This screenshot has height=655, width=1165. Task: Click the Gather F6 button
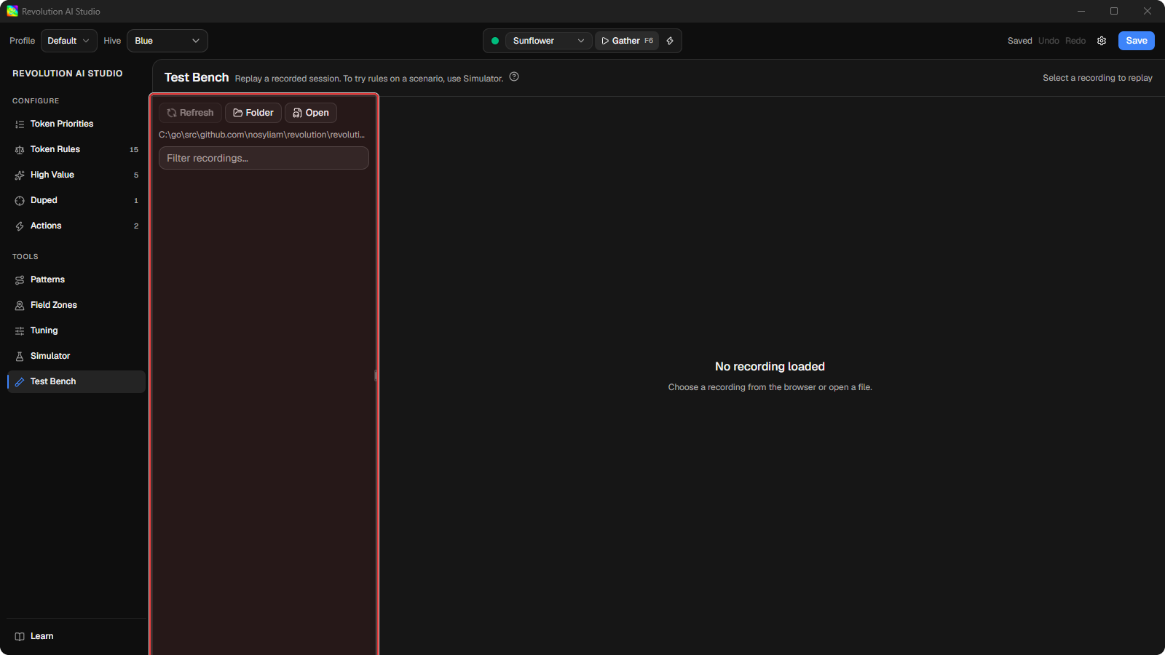[627, 41]
